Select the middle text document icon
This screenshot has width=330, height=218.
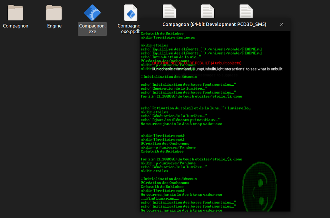point(208,12)
